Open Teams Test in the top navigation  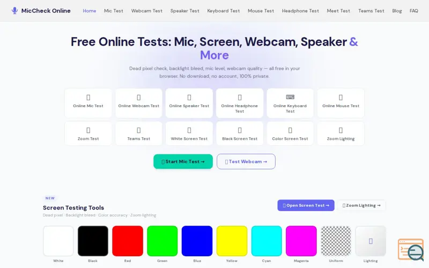click(371, 11)
